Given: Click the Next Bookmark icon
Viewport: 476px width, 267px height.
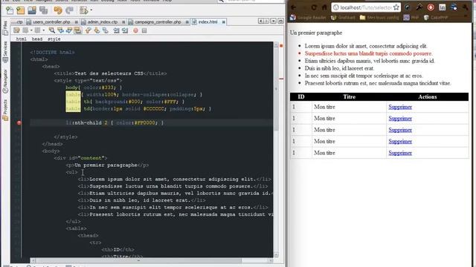Looking at the screenshot, I should pos(97,30).
